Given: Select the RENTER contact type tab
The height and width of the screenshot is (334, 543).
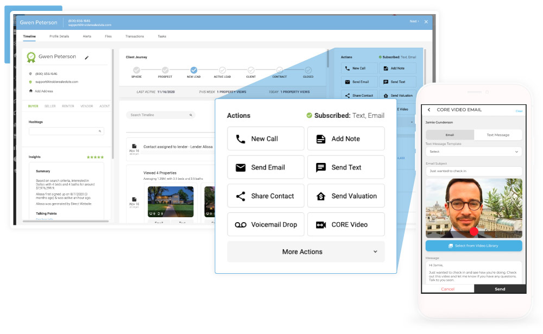Looking at the screenshot, I should (68, 106).
